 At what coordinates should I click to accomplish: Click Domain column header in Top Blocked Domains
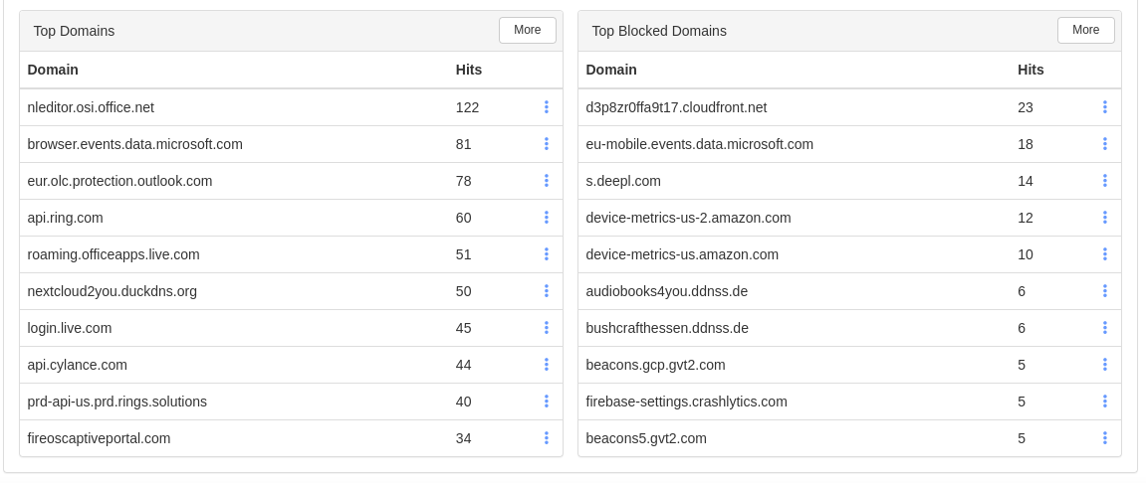pyautogui.click(x=611, y=70)
